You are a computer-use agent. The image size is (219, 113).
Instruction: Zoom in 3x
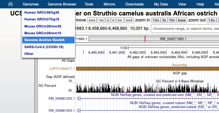pyautogui.click(x=164, y=20)
